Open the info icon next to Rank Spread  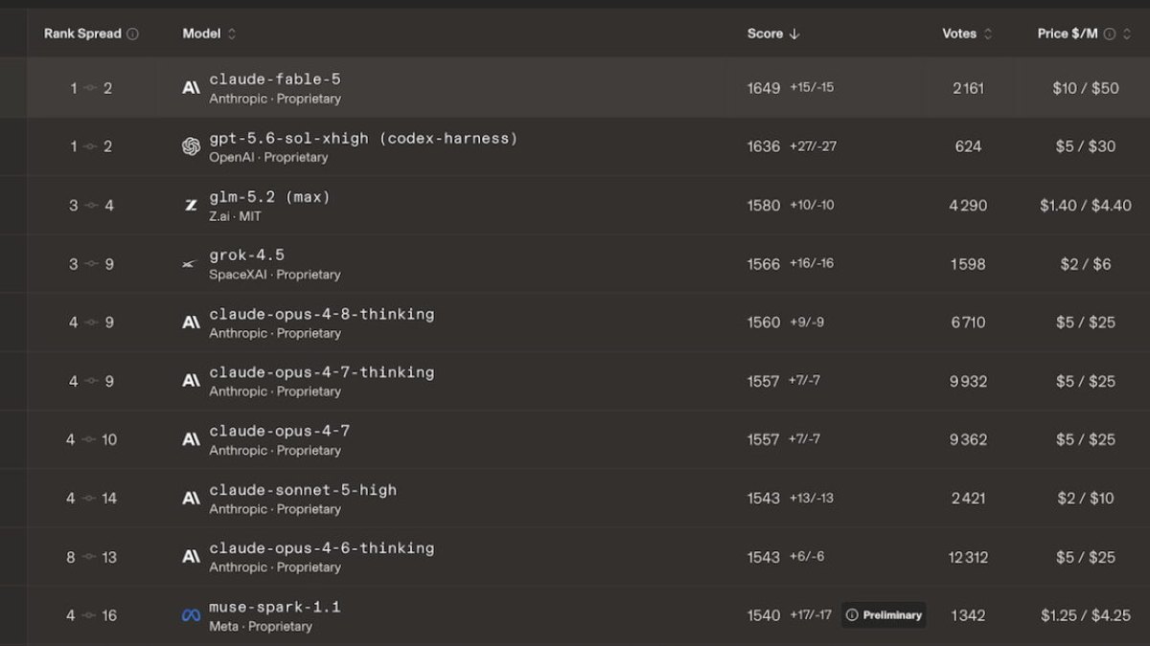pyautogui.click(x=132, y=33)
